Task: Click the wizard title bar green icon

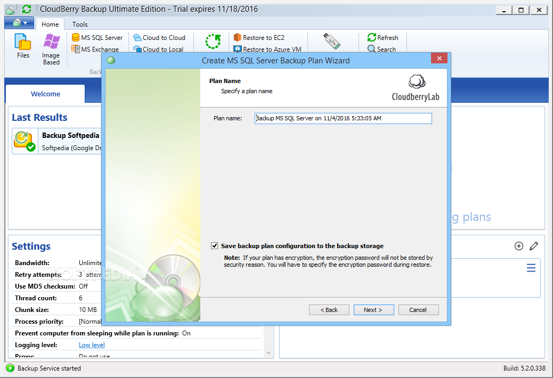Action: [111, 60]
